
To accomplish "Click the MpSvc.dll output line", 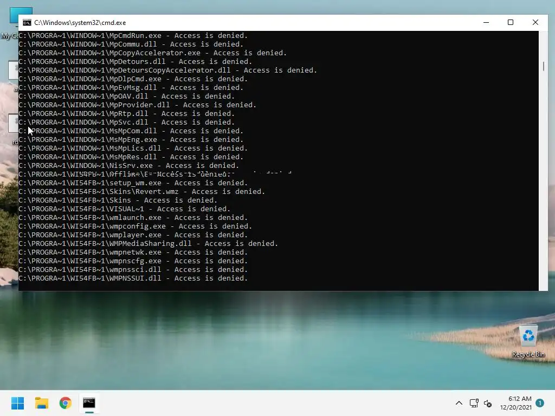I will (127, 122).
